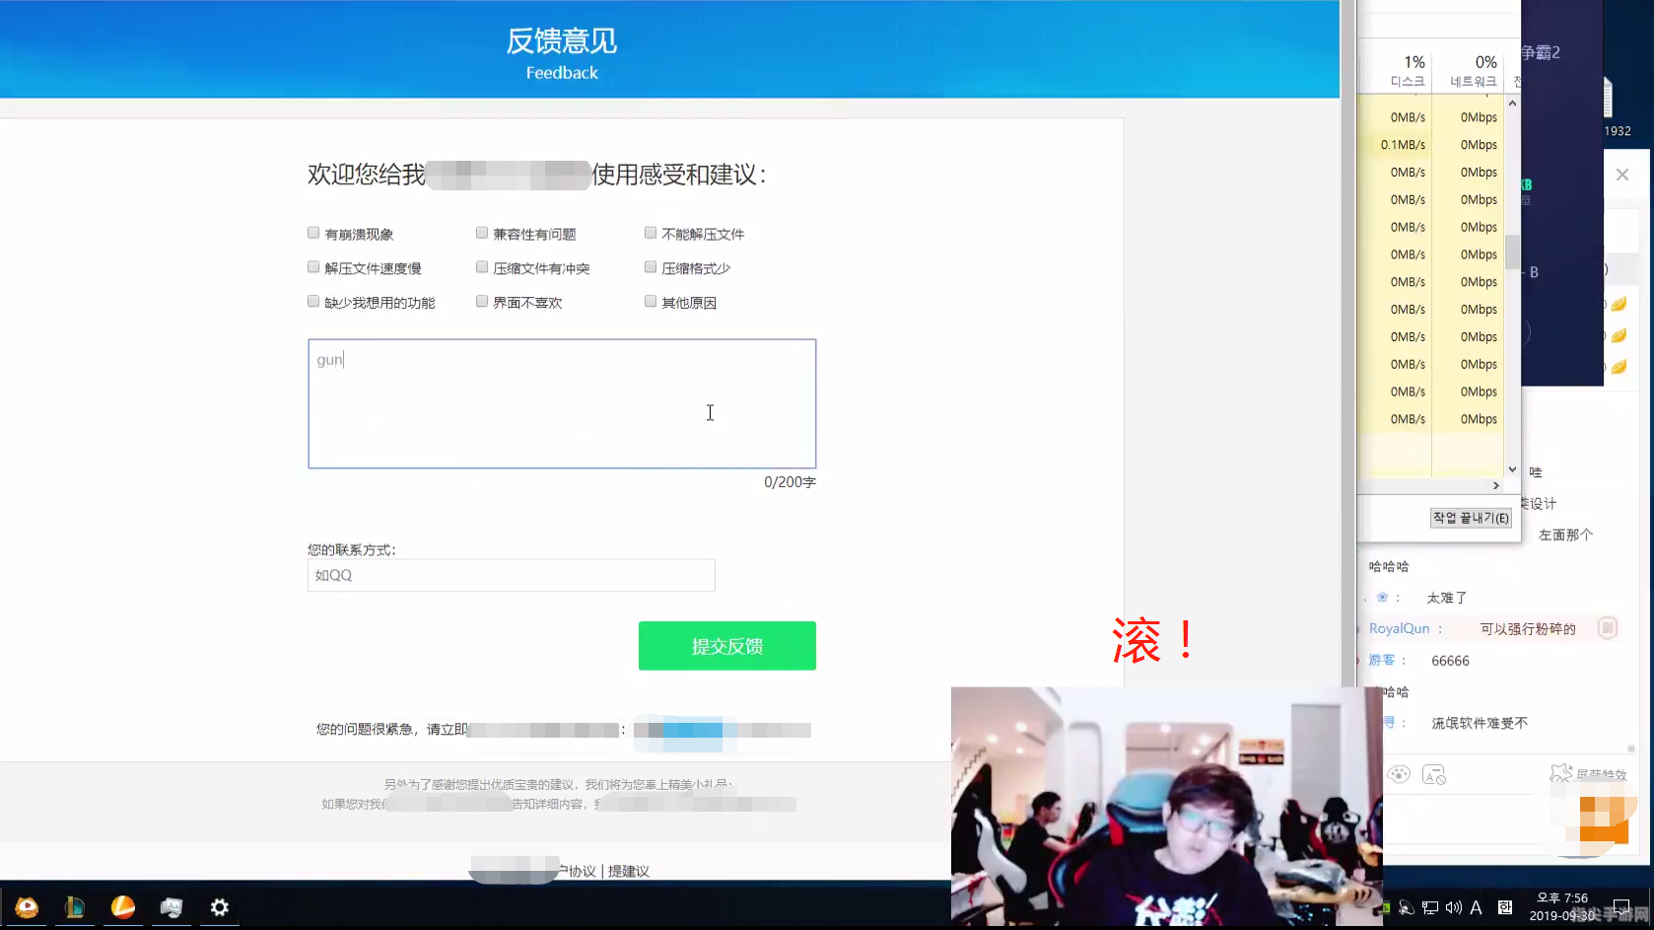Click the chat text filter icon
The height and width of the screenshot is (930, 1654).
click(1434, 775)
